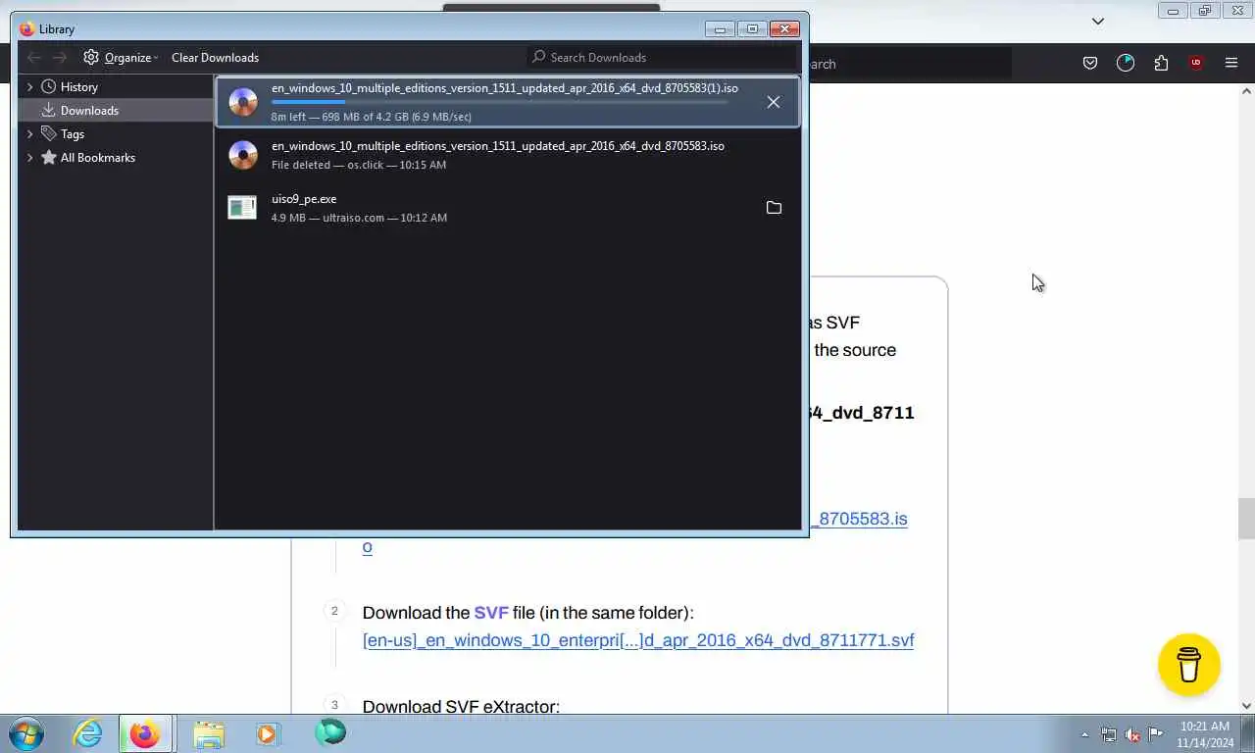This screenshot has width=1255, height=753.
Task: Click the Action Center flag tray icon
Action: pos(1156,734)
